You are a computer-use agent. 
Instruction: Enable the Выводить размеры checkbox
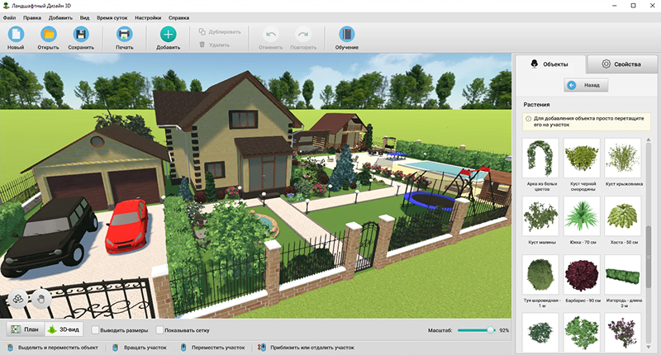pyautogui.click(x=96, y=330)
